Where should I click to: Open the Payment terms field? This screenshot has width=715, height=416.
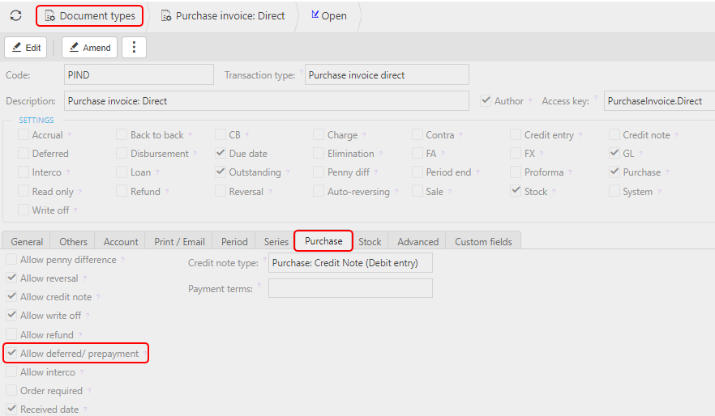coord(350,288)
